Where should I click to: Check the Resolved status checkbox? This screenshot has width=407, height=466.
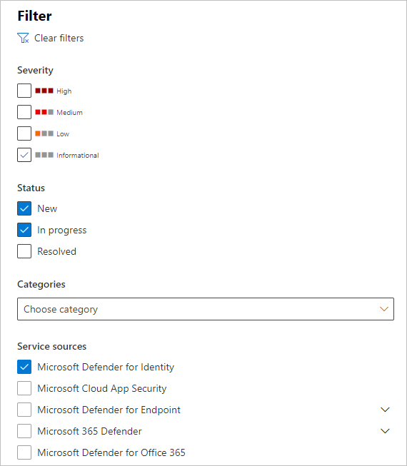[x=24, y=251]
